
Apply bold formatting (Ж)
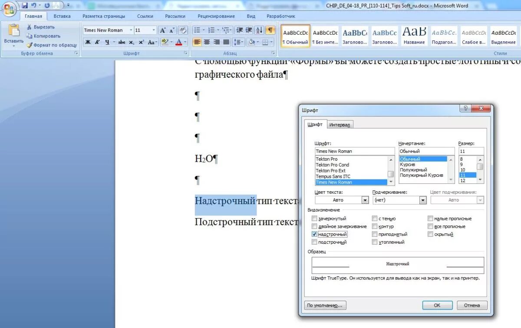[88, 42]
